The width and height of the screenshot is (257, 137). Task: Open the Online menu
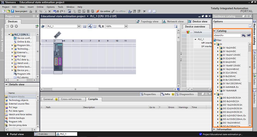[40, 7]
